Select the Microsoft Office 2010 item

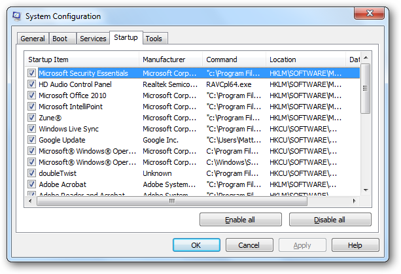73,95
